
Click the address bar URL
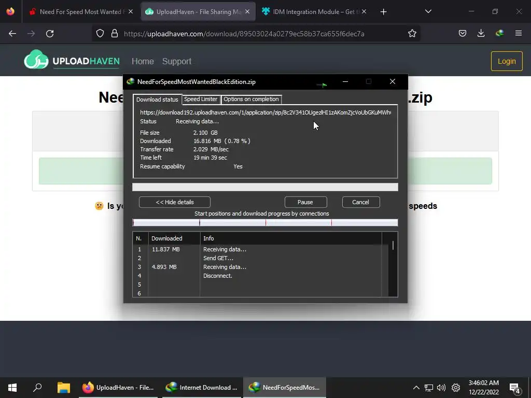point(244,34)
